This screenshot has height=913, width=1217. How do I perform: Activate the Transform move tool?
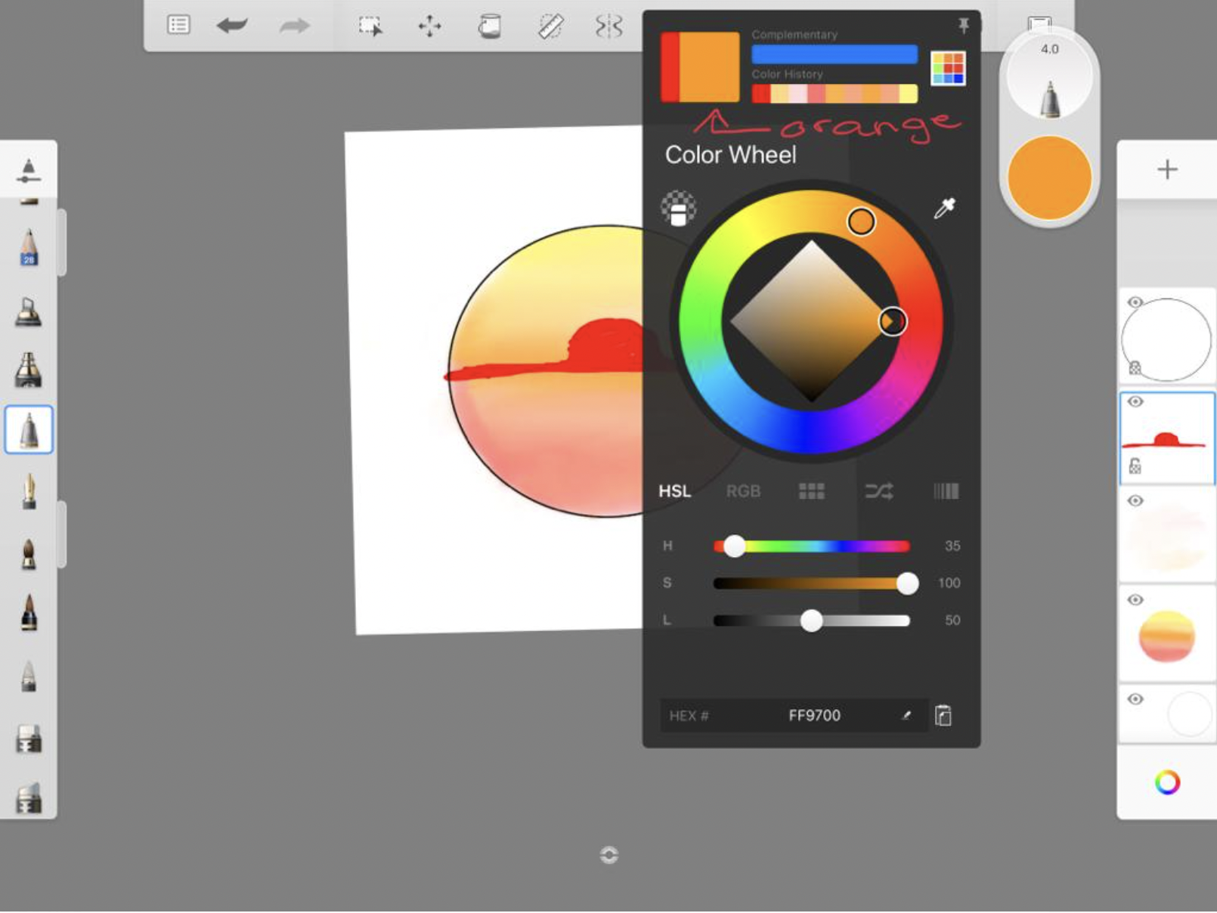tap(429, 26)
